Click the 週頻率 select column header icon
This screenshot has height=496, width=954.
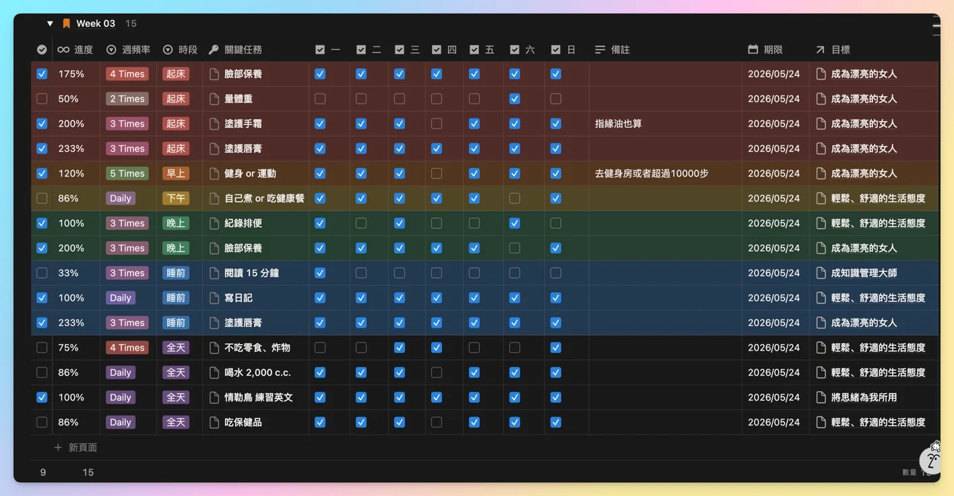(x=111, y=50)
